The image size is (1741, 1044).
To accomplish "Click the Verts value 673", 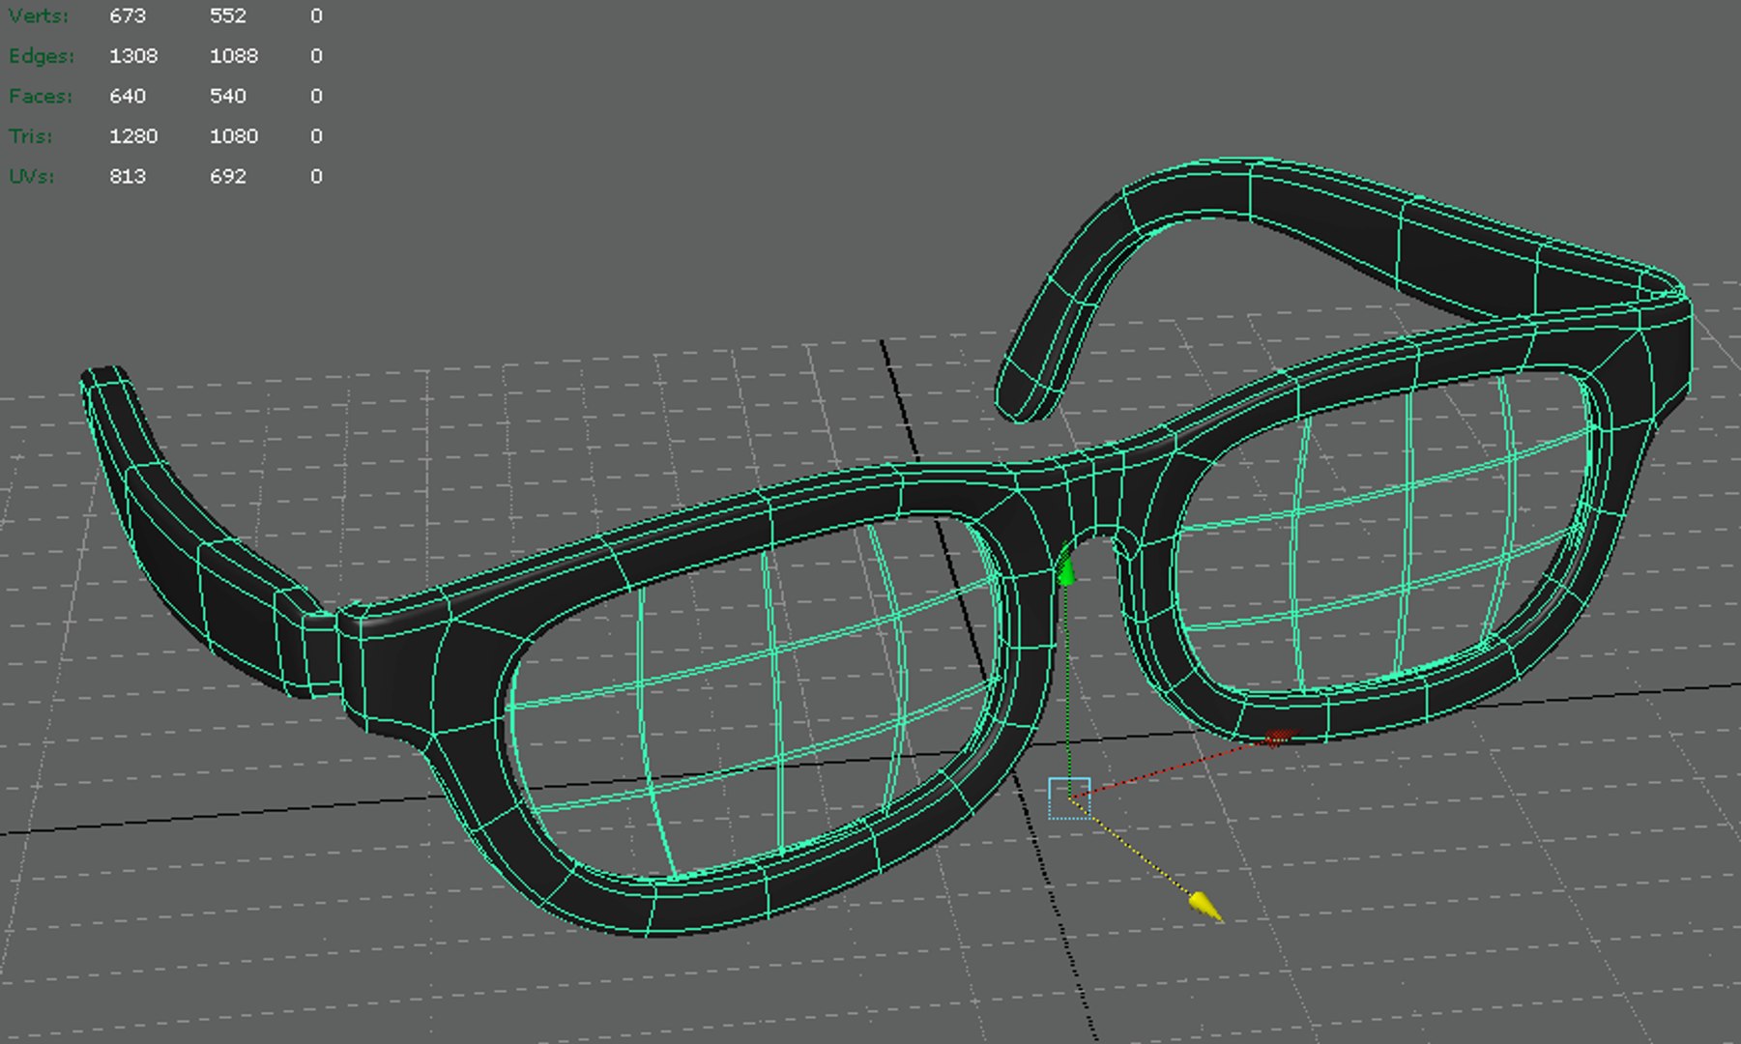I will tap(128, 16).
